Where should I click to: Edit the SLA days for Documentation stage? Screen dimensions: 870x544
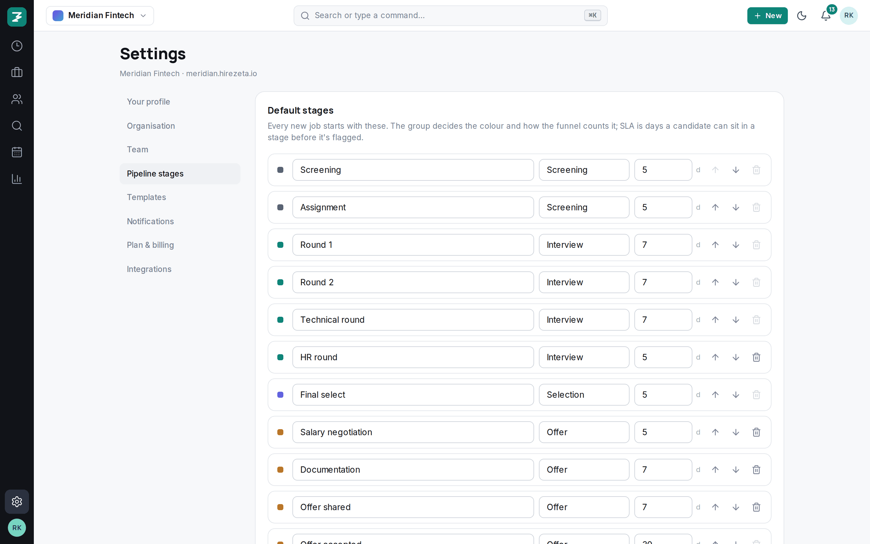pos(663,470)
